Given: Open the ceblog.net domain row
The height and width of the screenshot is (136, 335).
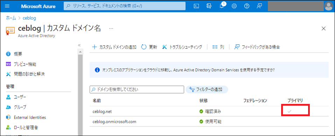Looking at the screenshot, I should 209,111.
